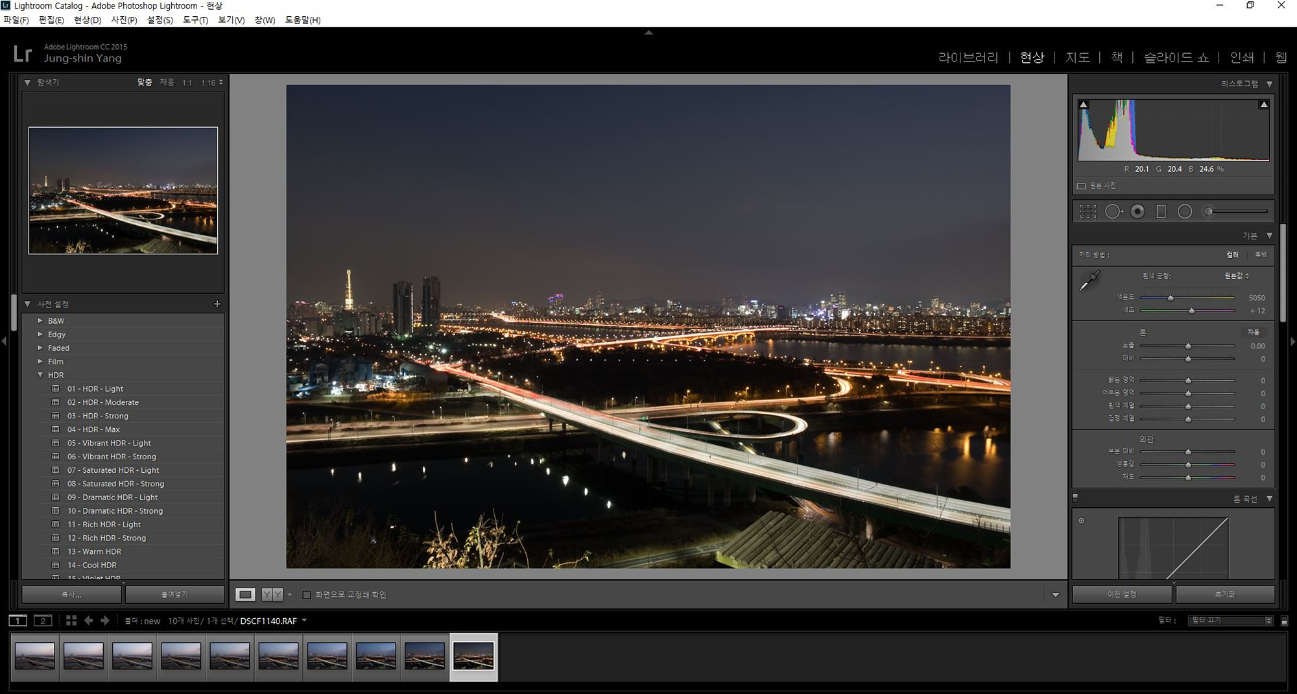Select the Graduated Filter tool
The image size is (1297, 694).
pos(1161,211)
